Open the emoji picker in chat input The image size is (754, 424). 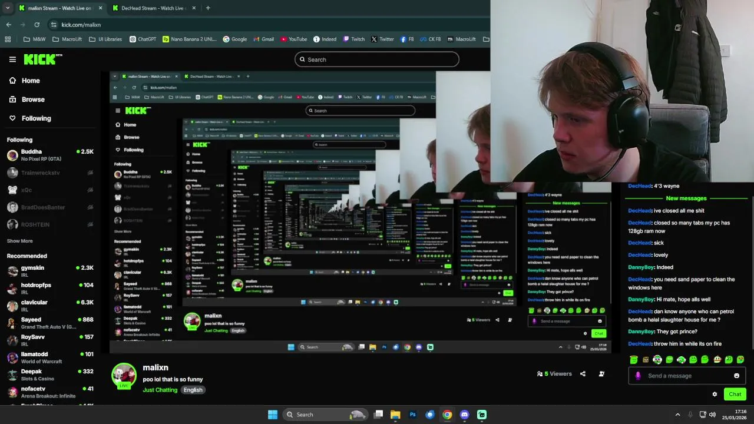click(736, 376)
